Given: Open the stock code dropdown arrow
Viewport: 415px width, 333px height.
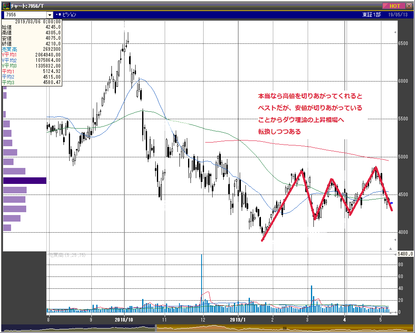Looking at the screenshot, I should point(50,15).
